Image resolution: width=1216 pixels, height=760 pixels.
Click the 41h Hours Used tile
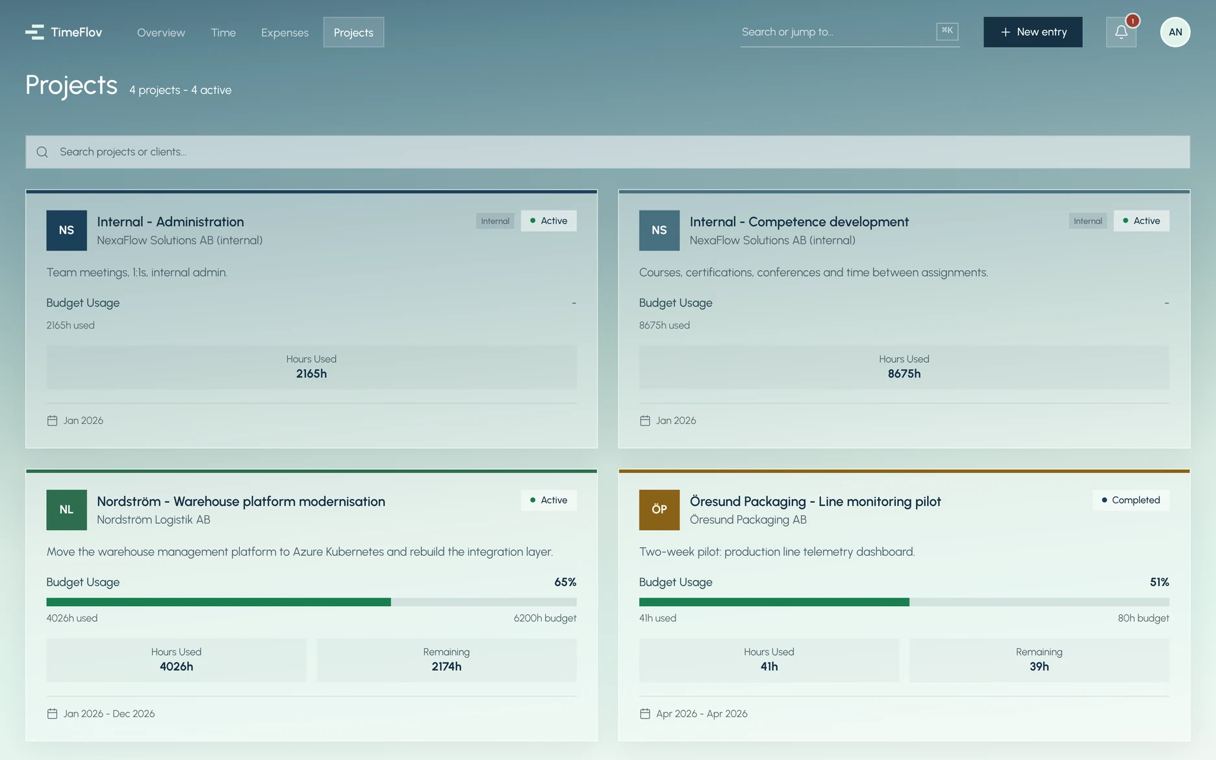click(x=769, y=660)
